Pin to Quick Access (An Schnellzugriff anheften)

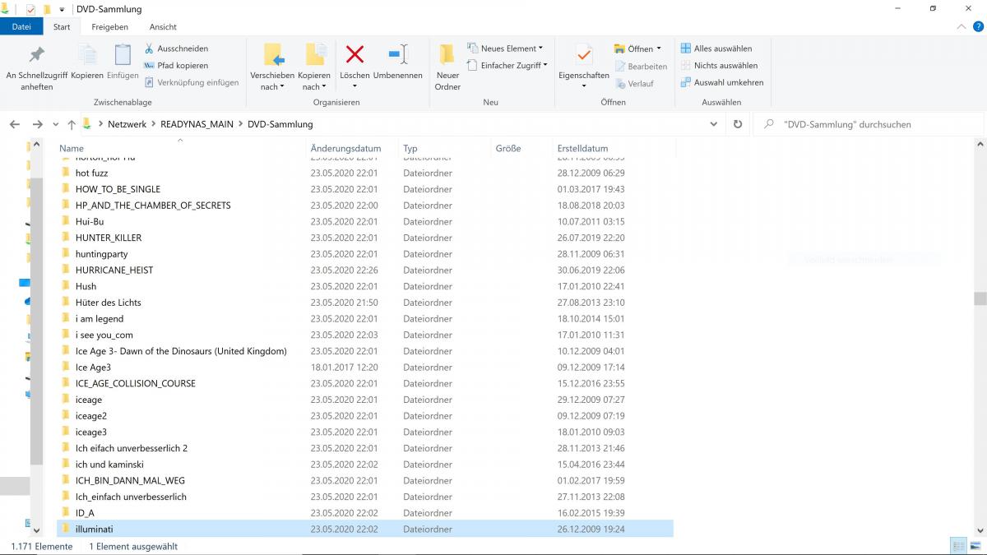point(36,67)
